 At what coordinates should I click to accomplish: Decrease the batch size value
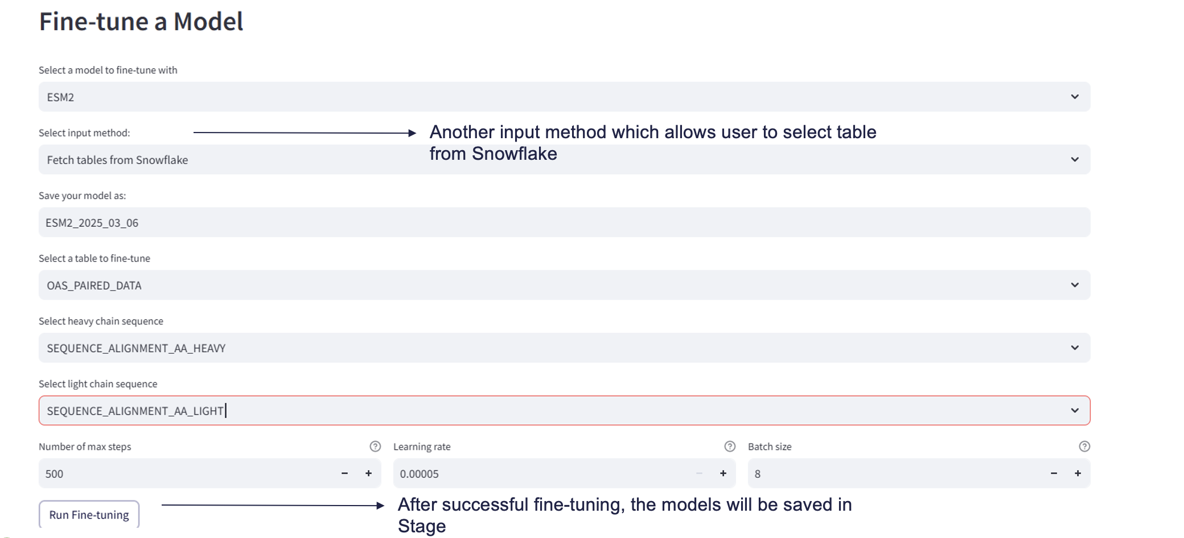[1054, 473]
